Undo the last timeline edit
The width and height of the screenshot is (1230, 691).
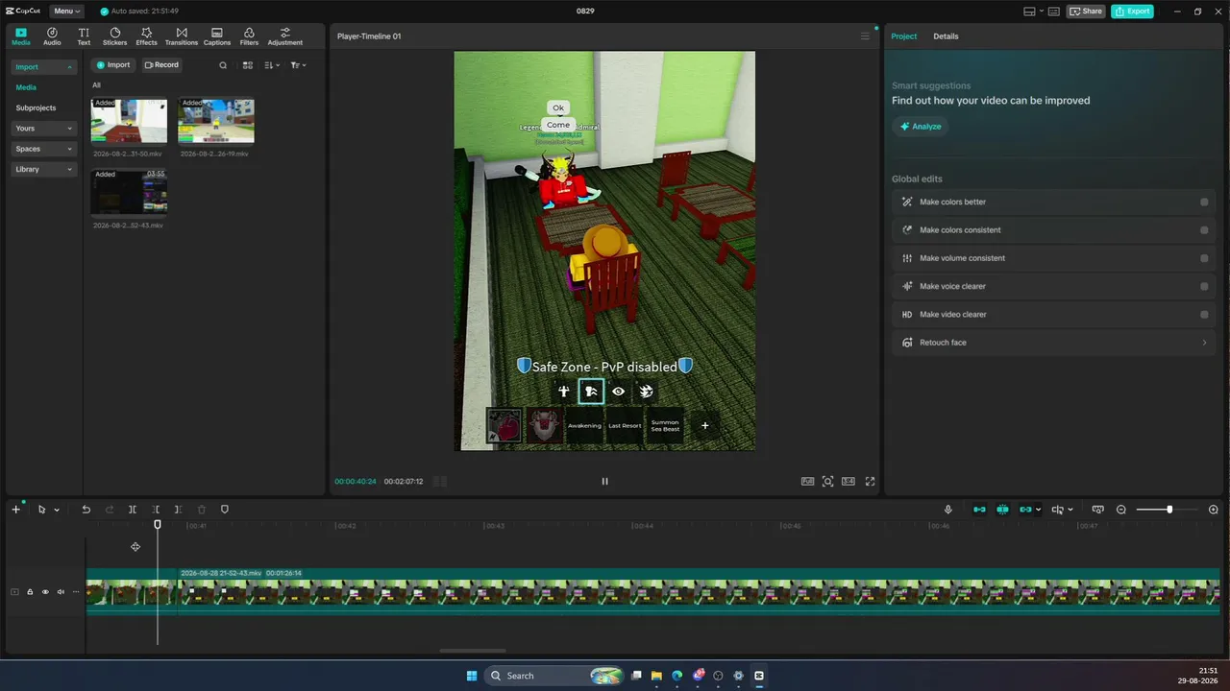86,510
